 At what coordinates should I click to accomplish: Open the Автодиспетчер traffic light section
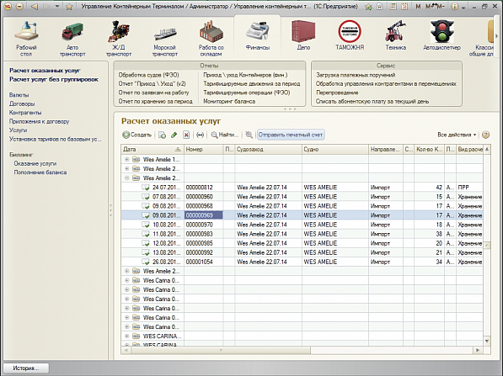coord(441,35)
